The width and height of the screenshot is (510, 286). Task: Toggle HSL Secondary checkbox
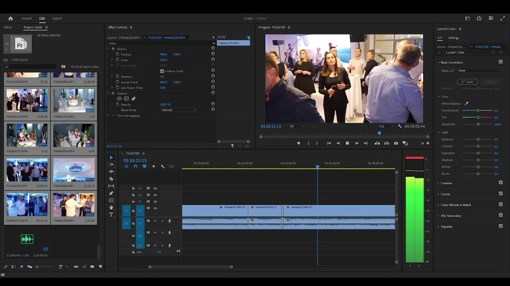501,215
